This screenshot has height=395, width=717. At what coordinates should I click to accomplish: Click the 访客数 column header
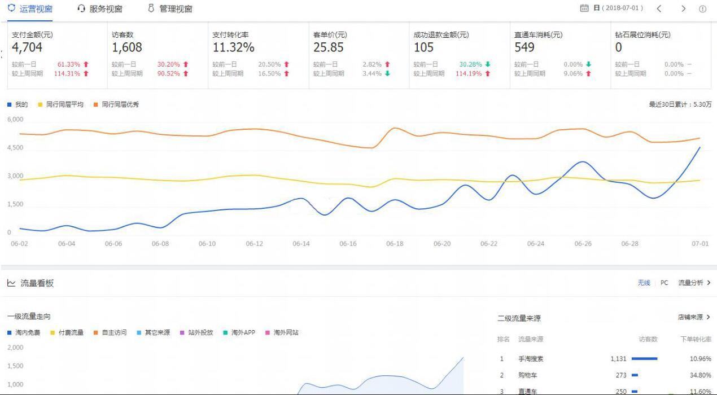coord(648,339)
